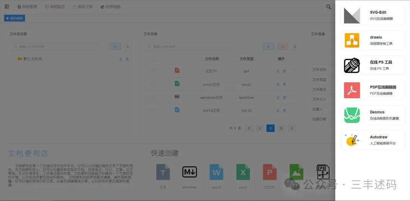Open the Desmos graphing calculator icon
410x201 pixels.
tap(352, 115)
